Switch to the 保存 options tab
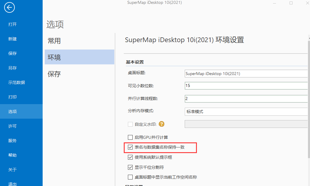Image resolution: width=310 pixels, height=186 pixels. tap(79, 74)
